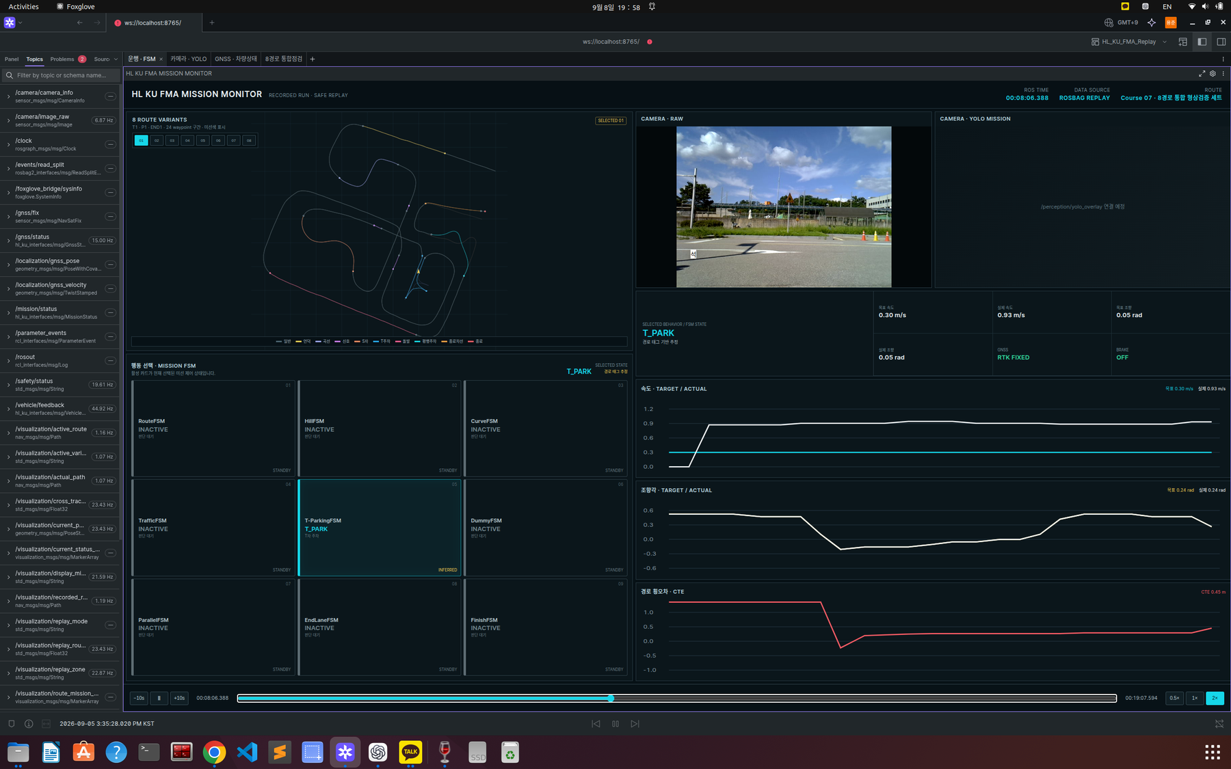Open the add panel layout icon

[x=1182, y=42]
